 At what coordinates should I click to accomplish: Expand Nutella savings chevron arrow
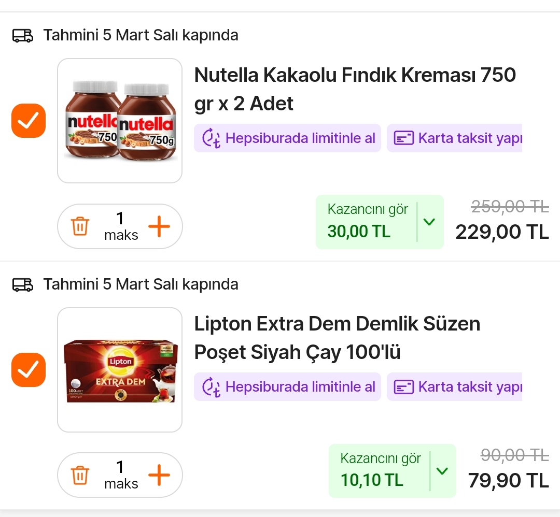pos(429,222)
